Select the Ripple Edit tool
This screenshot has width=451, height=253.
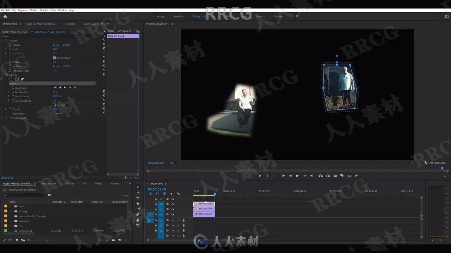point(138,198)
